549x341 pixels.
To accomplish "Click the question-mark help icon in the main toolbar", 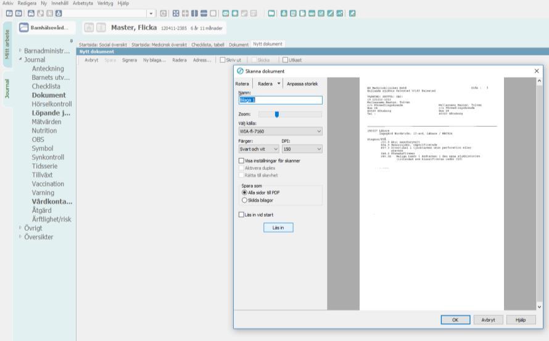I will (x=9, y=14).
